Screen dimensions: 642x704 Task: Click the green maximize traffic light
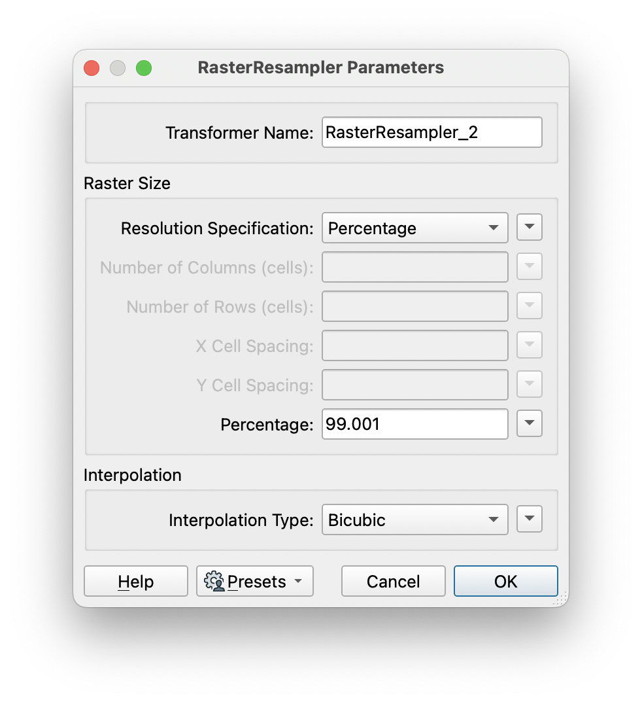click(x=144, y=67)
